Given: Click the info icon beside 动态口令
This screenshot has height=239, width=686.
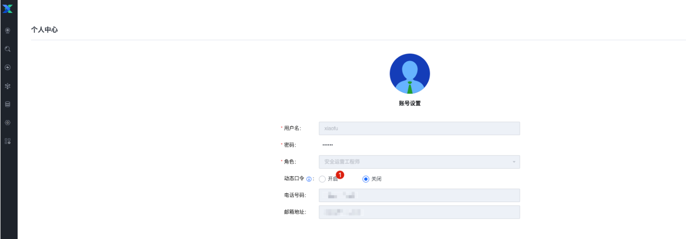Looking at the screenshot, I should coord(309,179).
